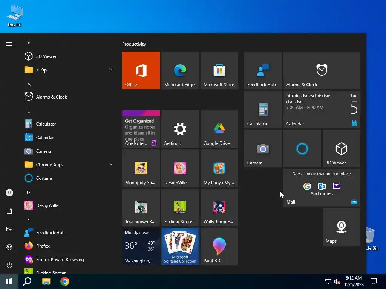Open Alarms & Clock in app list

click(x=69, y=97)
